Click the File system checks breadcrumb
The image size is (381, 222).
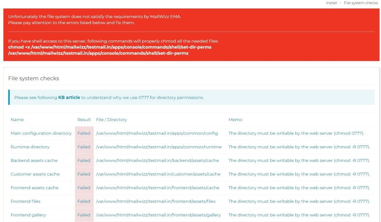[361, 3]
